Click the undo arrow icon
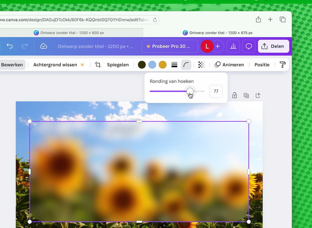 pyautogui.click(x=10, y=46)
